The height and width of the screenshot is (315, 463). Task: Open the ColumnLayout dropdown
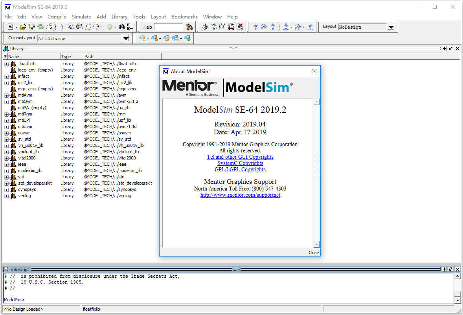125,38
